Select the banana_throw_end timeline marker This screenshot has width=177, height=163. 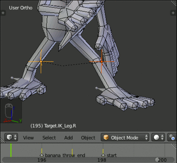(x=42, y=155)
